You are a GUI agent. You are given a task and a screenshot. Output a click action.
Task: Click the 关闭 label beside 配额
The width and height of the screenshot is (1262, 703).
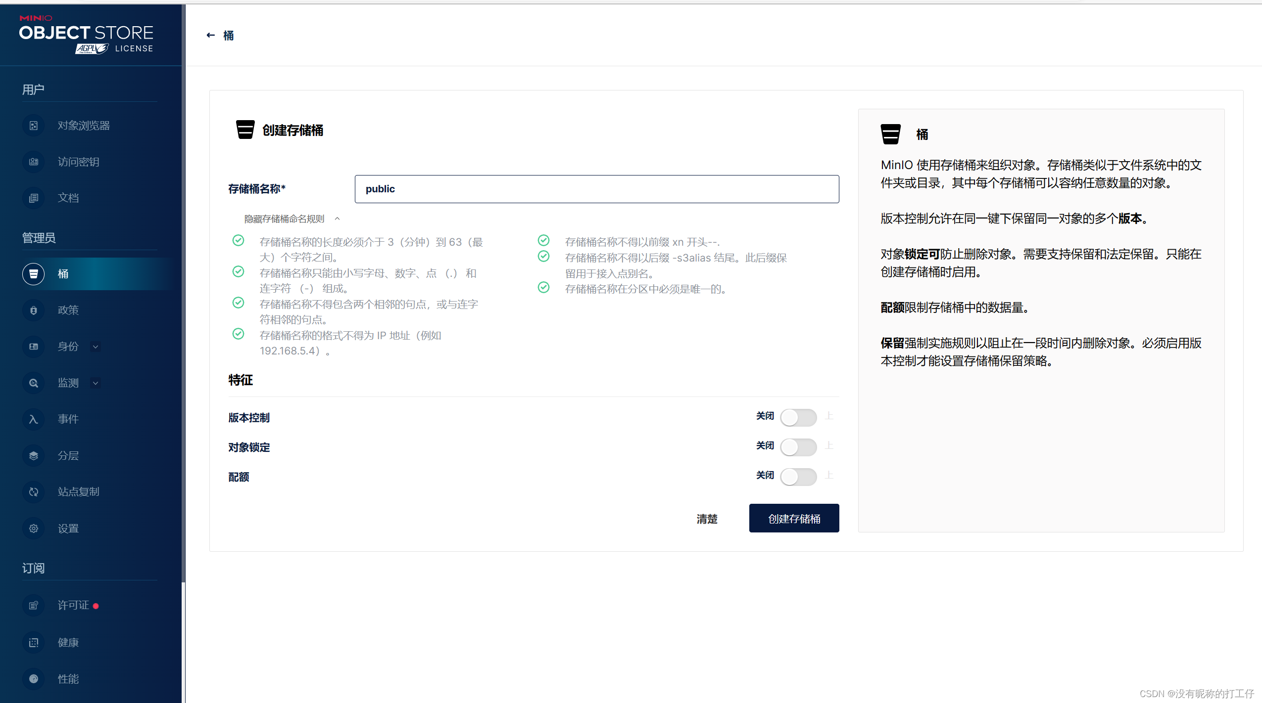(x=765, y=476)
